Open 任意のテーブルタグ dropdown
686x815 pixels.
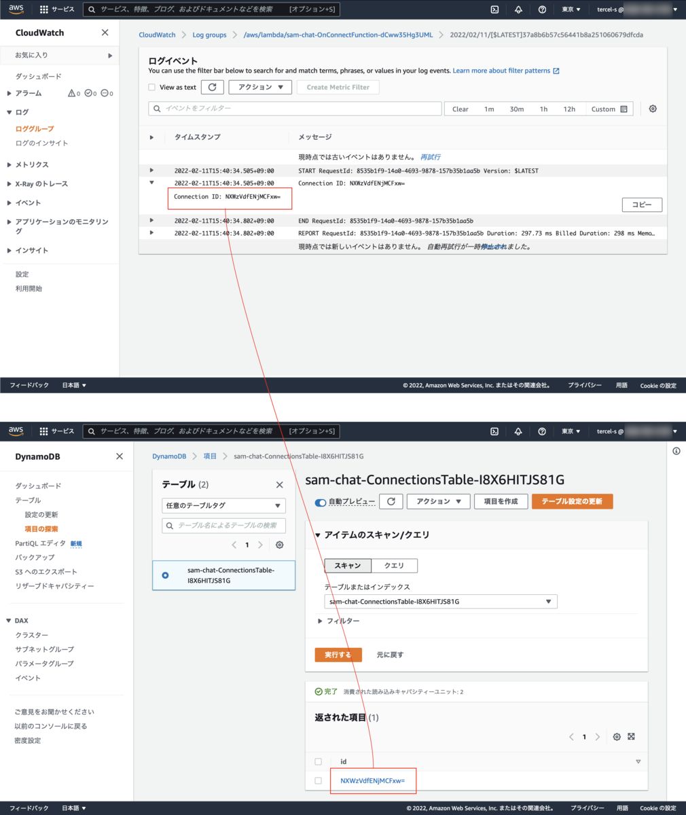coord(224,505)
